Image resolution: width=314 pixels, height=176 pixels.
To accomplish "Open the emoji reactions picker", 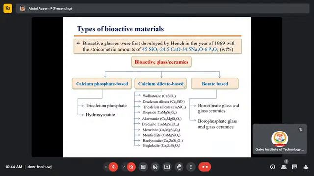I will (155, 167).
